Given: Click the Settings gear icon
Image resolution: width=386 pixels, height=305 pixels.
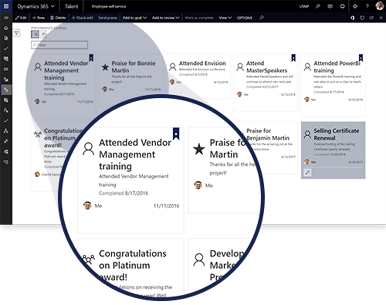Looking at the screenshot, I should point(355,6).
